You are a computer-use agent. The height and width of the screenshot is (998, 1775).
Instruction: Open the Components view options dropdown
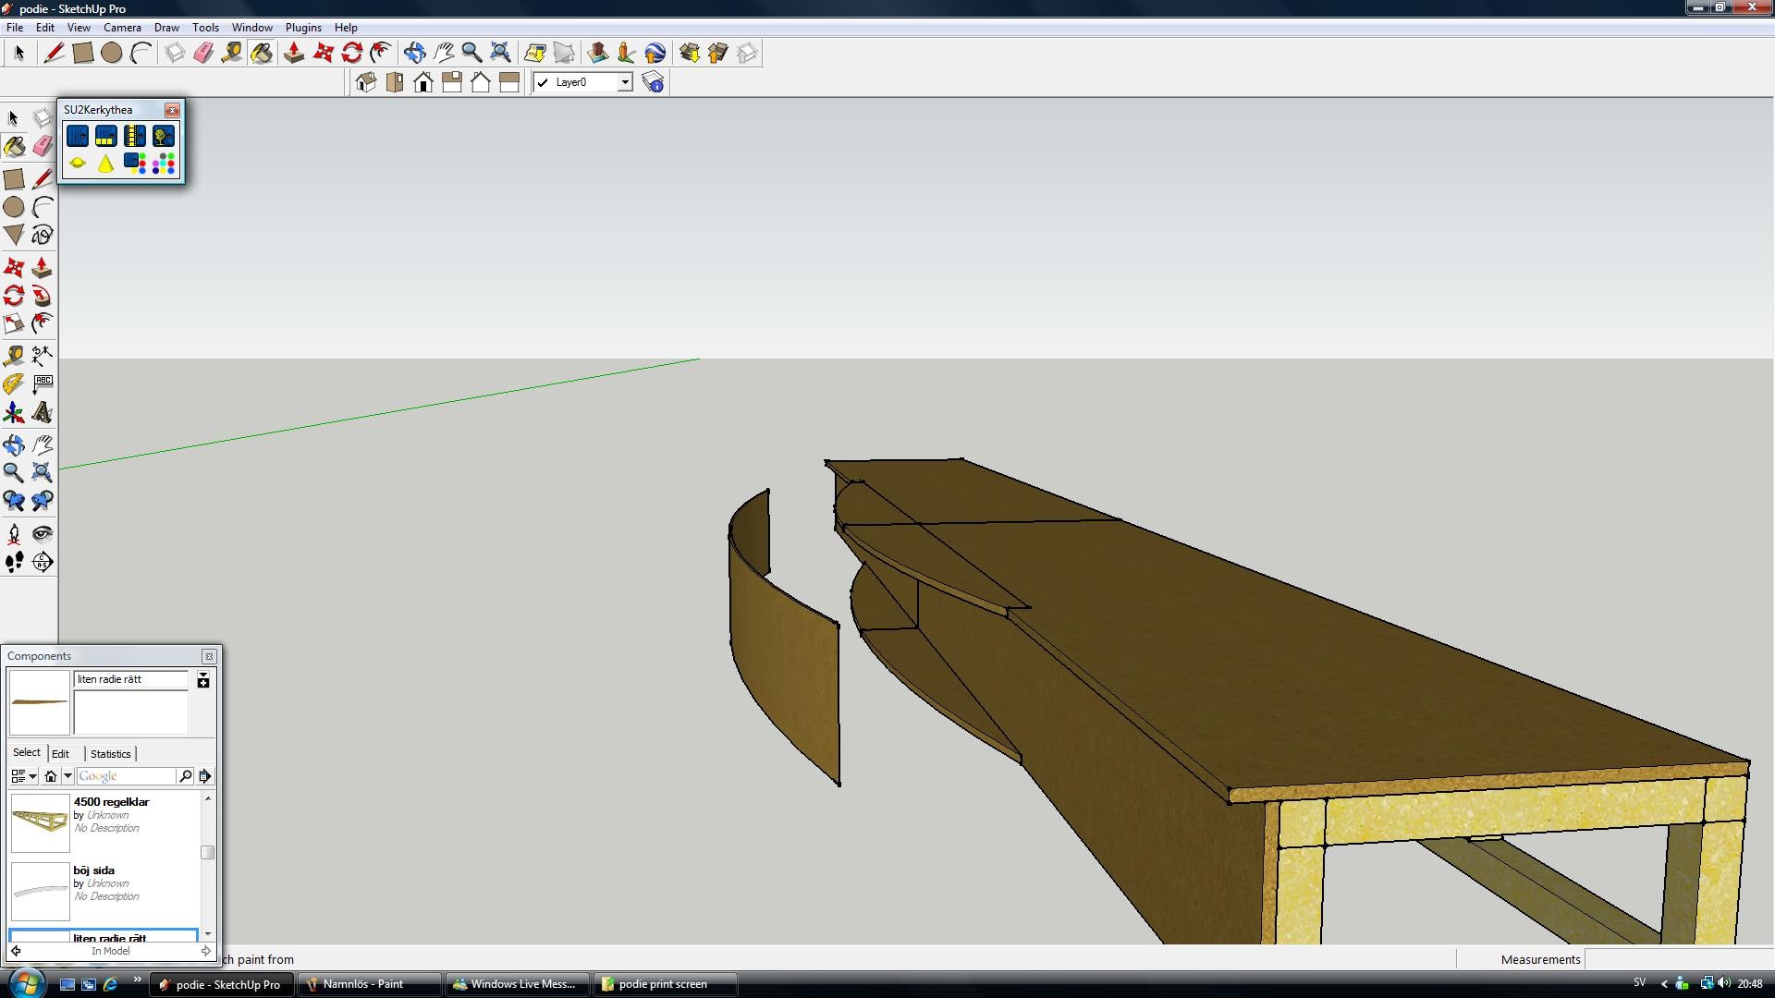click(24, 776)
